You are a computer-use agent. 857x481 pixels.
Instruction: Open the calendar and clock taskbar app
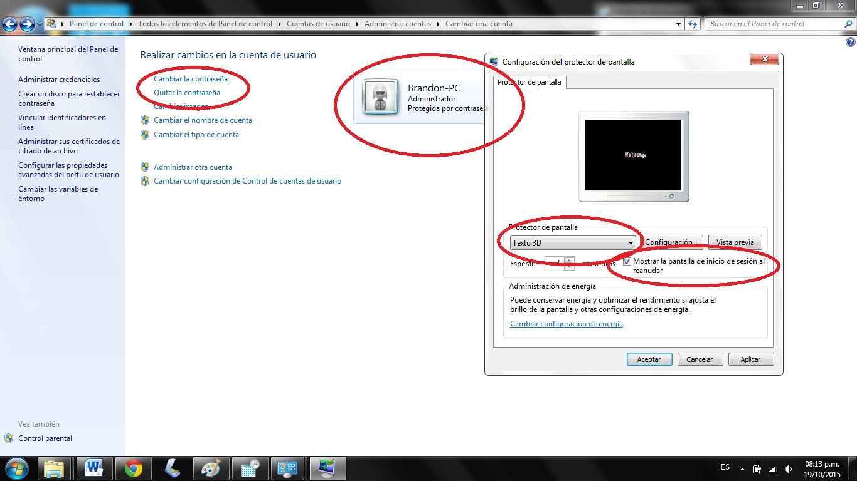(x=250, y=468)
